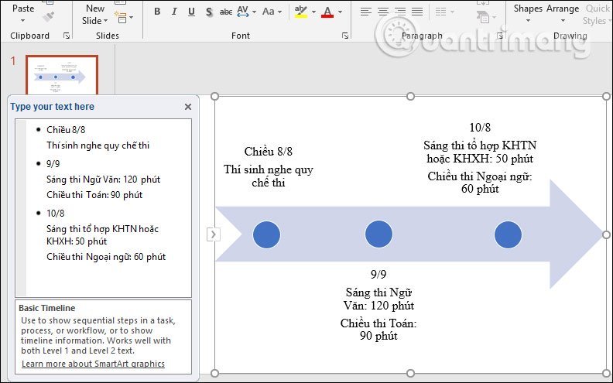
Task: Click the Format Painter brush icon
Action: tap(49, 15)
